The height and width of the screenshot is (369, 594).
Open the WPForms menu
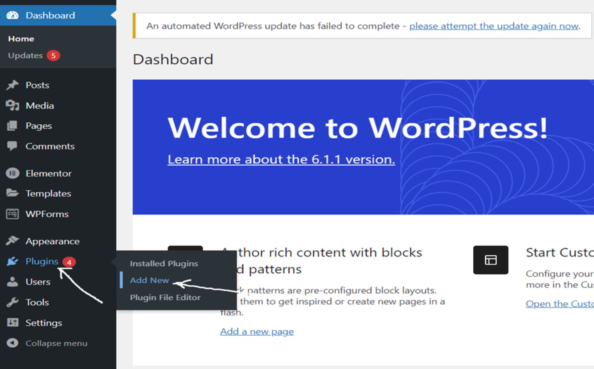tap(58, 214)
